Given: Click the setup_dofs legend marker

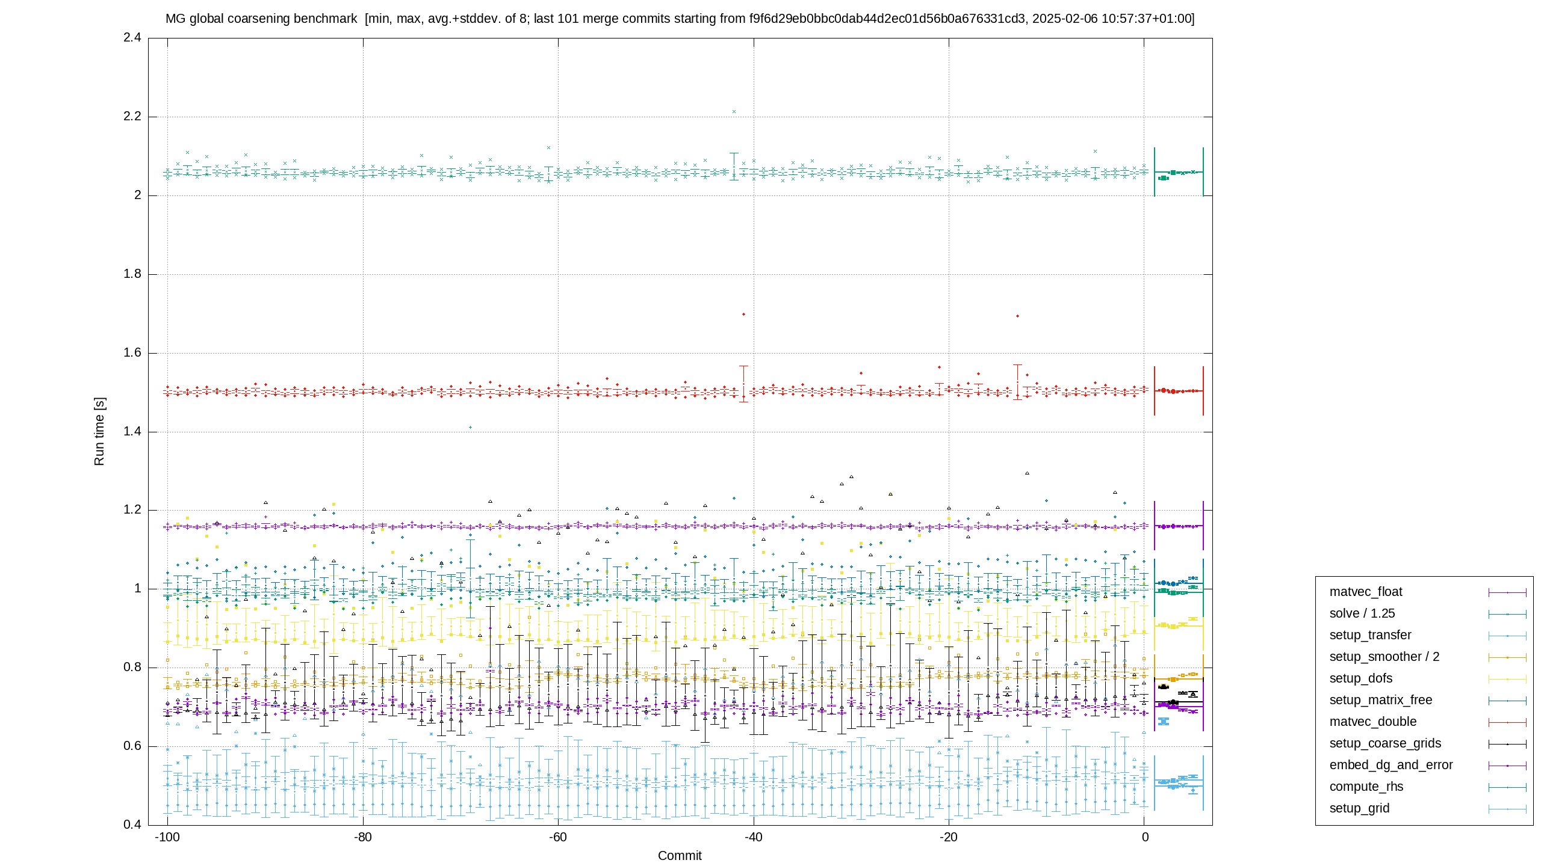Looking at the screenshot, I should click(x=1507, y=679).
